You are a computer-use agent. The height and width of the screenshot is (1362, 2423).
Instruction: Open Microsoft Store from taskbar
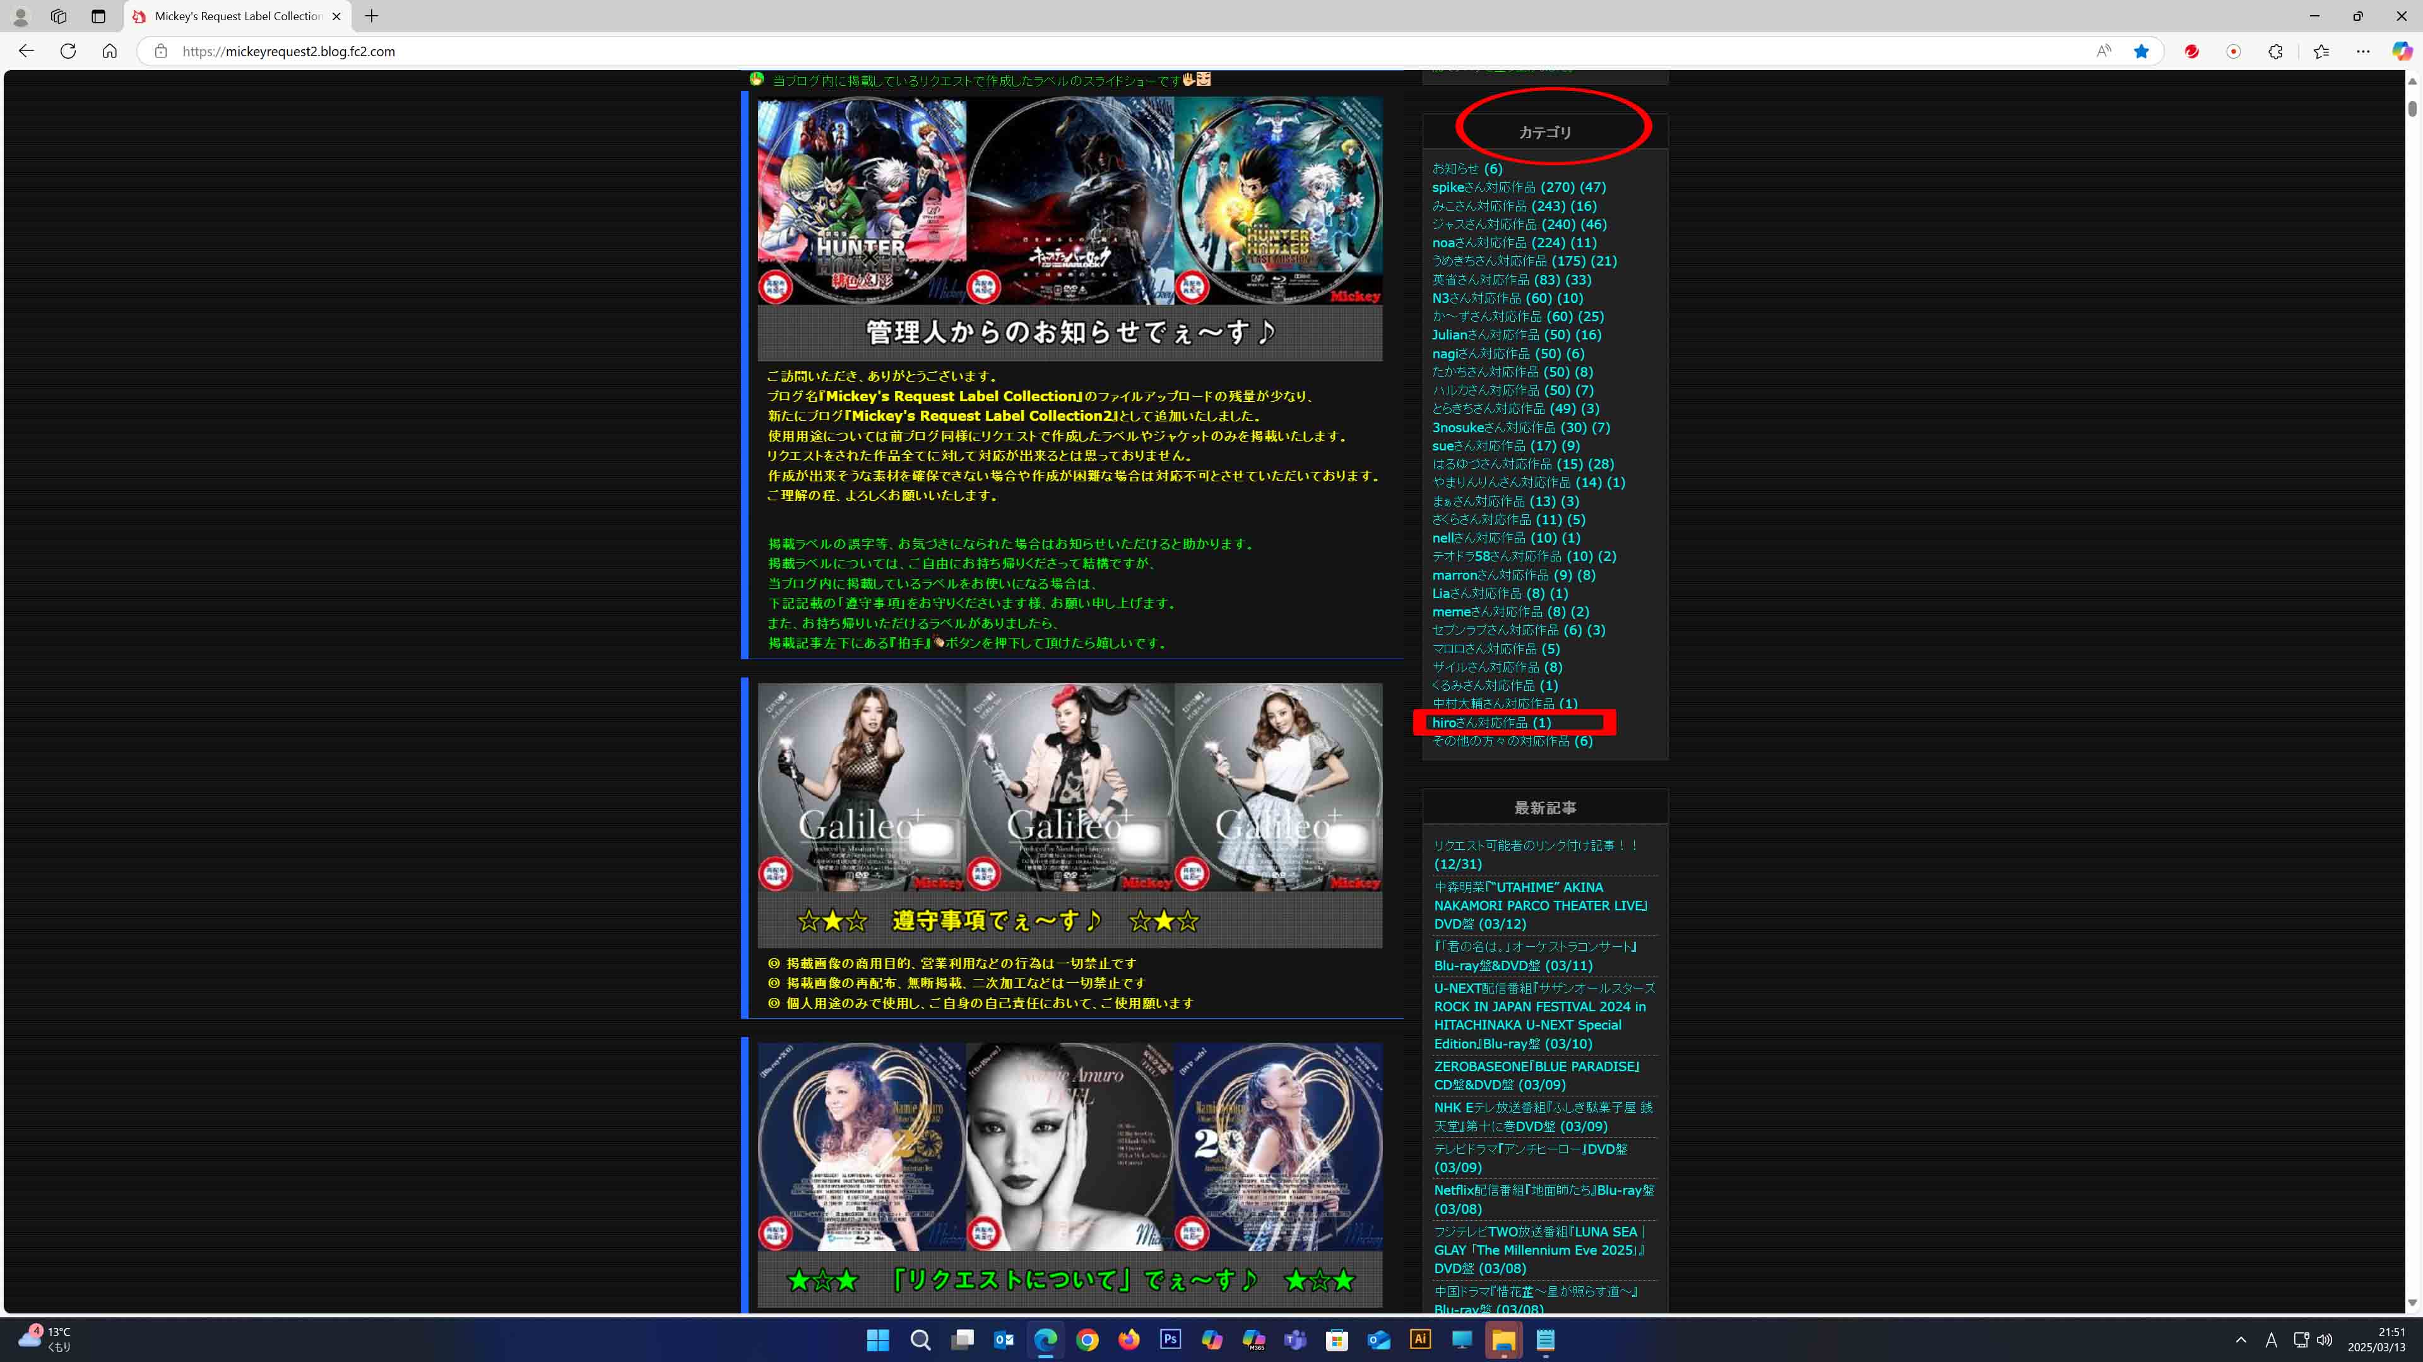click(1337, 1339)
